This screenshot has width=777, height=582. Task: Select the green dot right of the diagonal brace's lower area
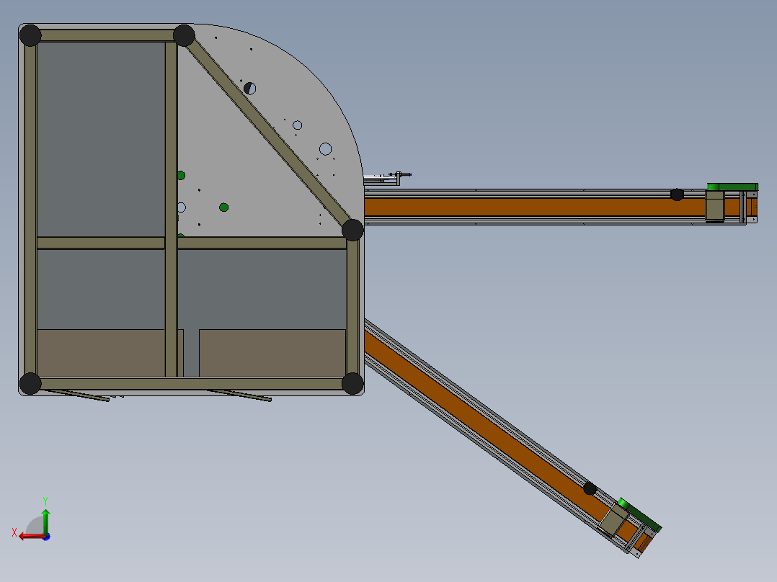tap(224, 207)
